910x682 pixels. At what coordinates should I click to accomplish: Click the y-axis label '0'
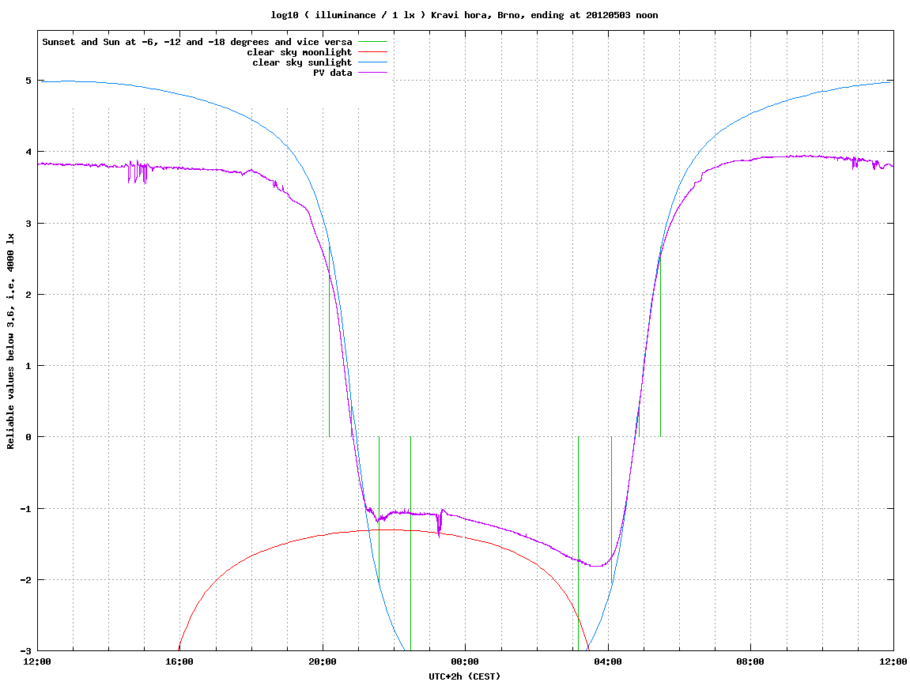pyautogui.click(x=28, y=437)
